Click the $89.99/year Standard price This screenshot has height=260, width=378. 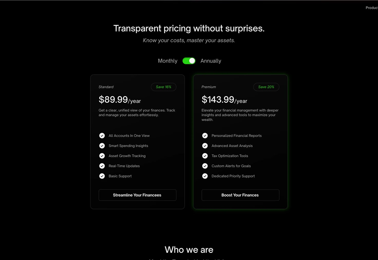tap(119, 100)
